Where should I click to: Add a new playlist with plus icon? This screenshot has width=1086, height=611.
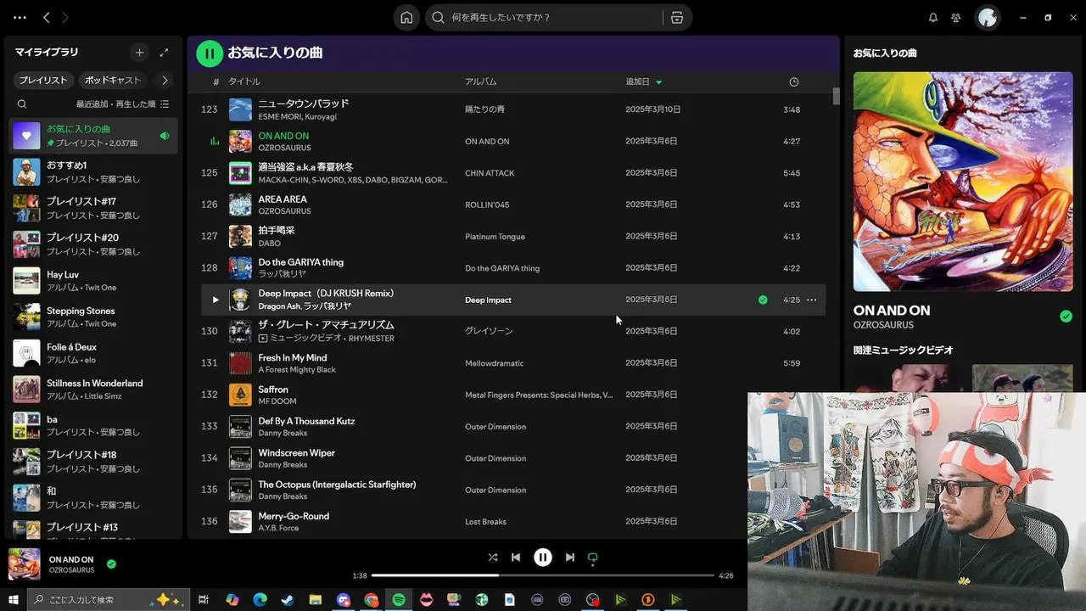140,53
